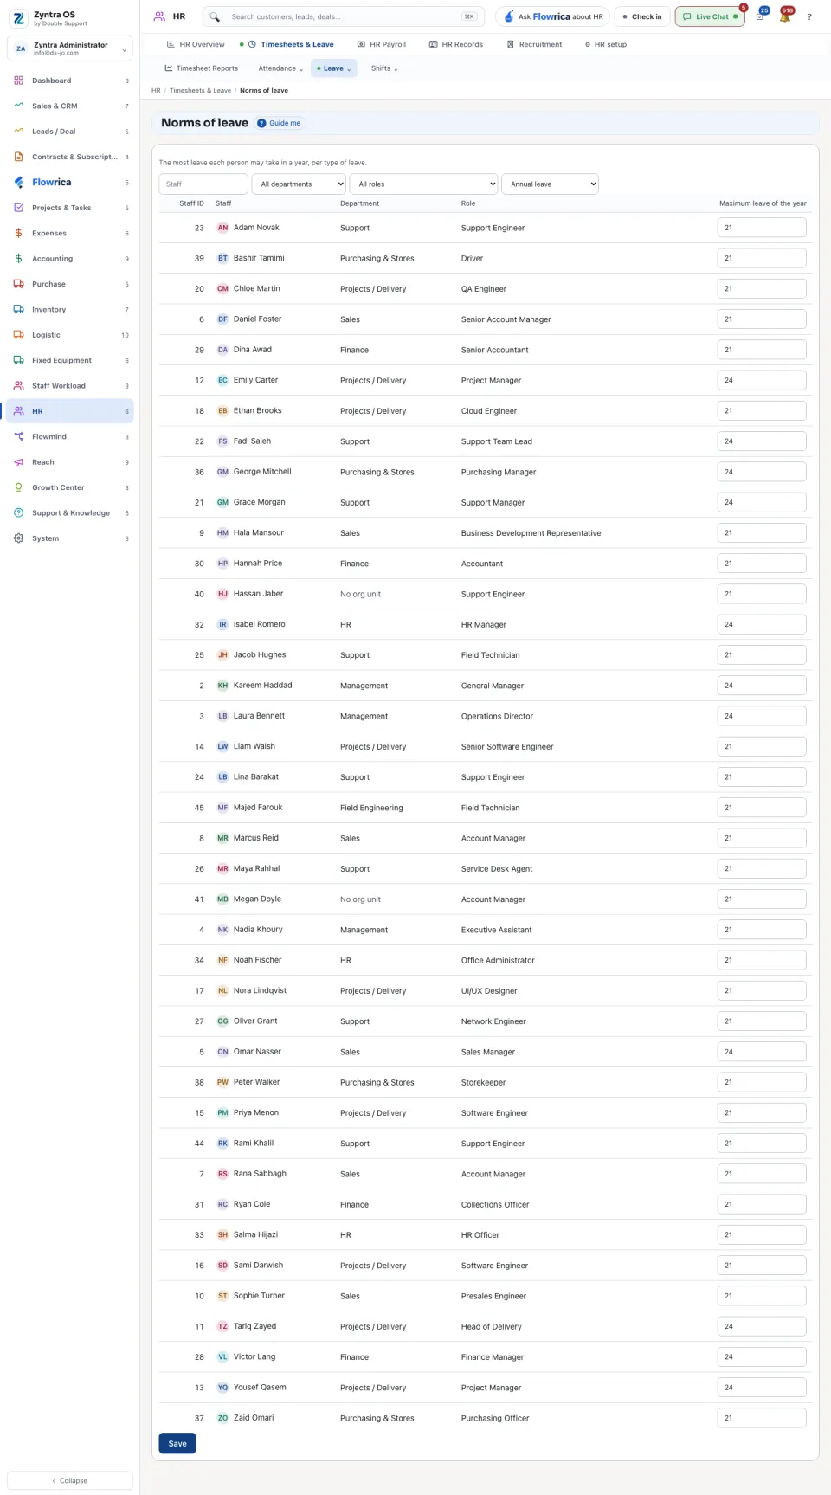
Task: Click the Growth Center lightbulb icon
Action: (x=18, y=487)
